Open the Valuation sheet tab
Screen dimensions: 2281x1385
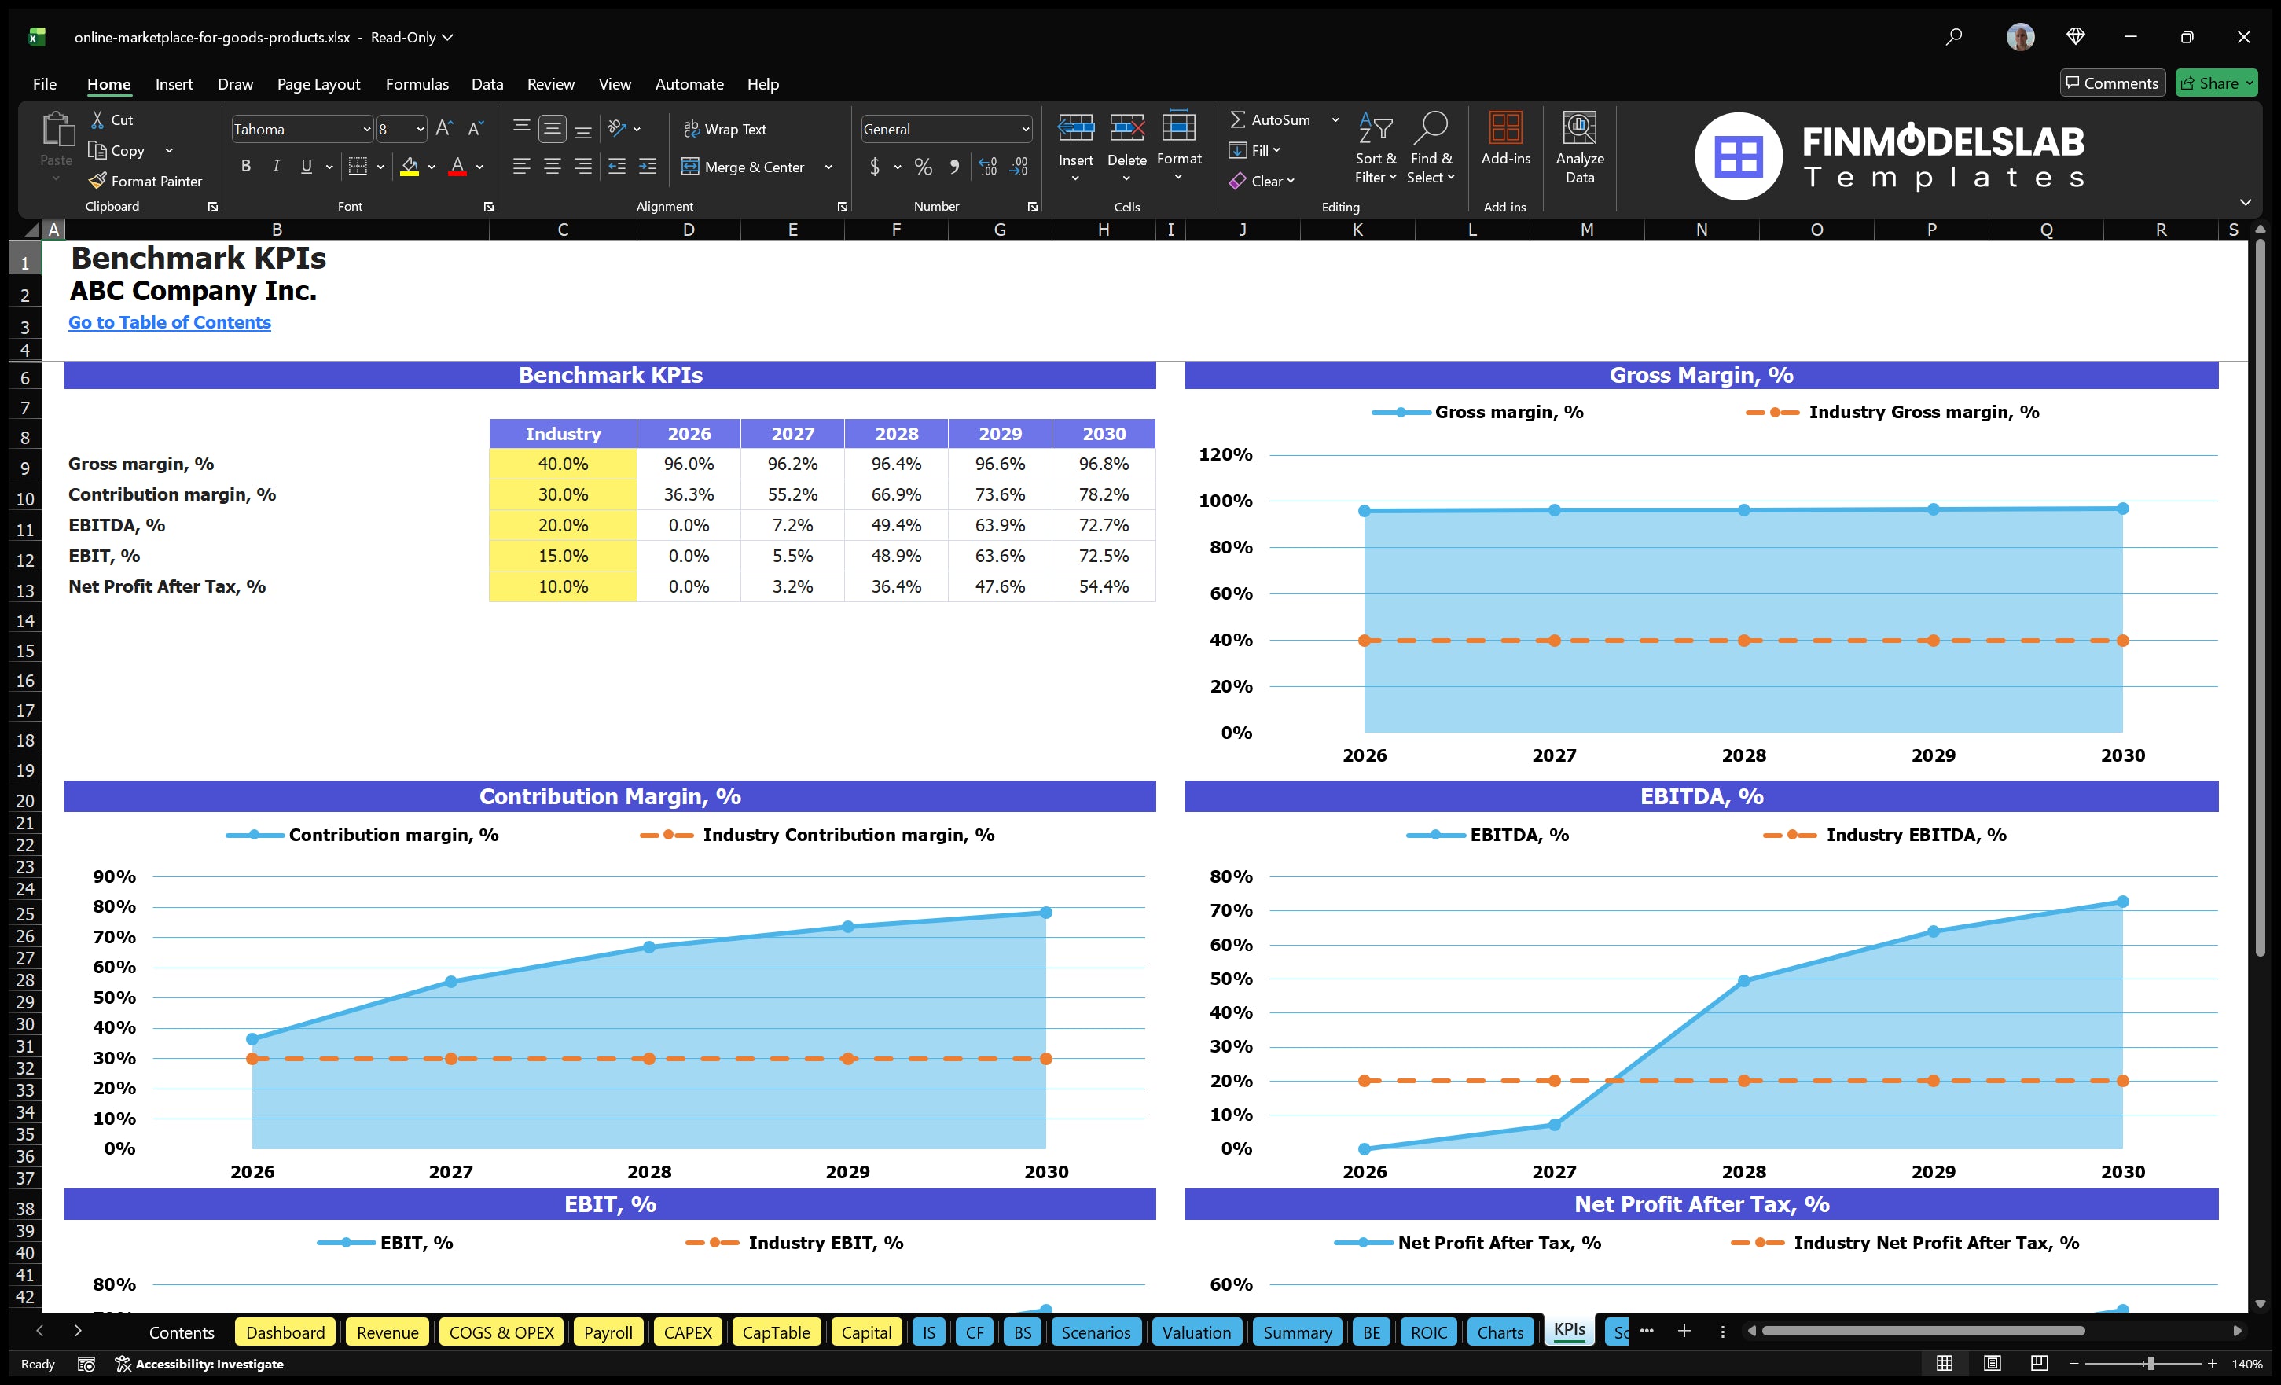(1196, 1332)
